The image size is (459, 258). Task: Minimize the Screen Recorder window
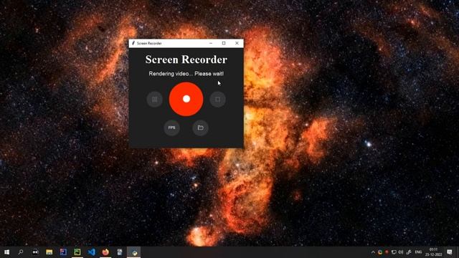(211, 43)
